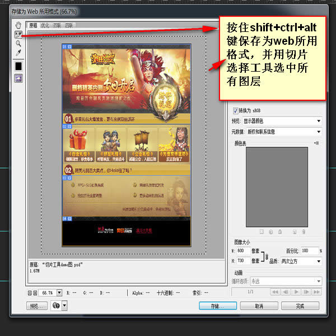Image resolution: width=336 pixels, height=336 pixels.
Task: Open the color table panel menu
Action: point(318,143)
